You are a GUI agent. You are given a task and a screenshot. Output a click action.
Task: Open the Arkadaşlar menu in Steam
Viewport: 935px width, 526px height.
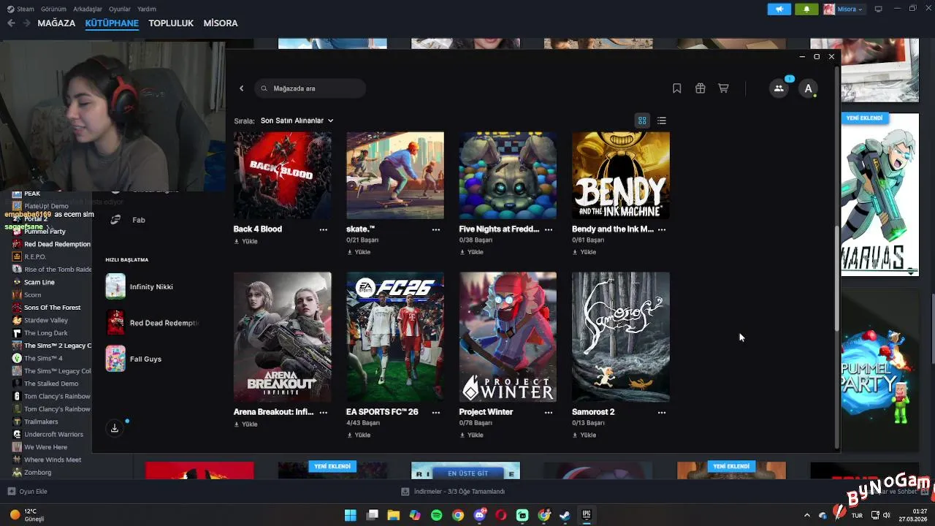click(x=88, y=9)
